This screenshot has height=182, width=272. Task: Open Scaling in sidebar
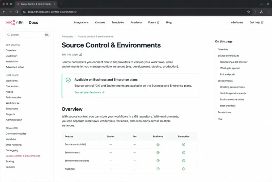[x=10, y=161]
